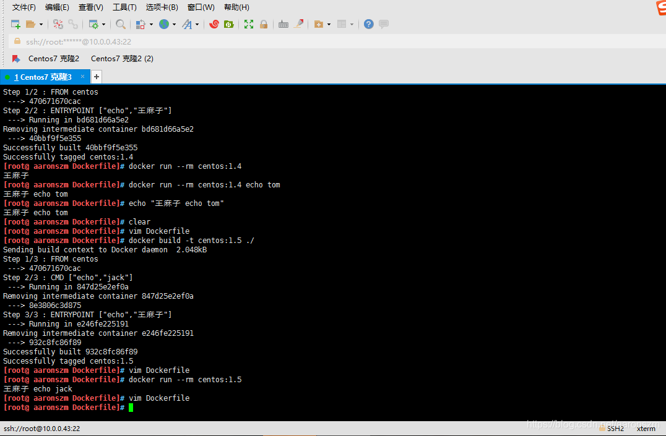Click the Encoding globe icon
Screen dimensions: 666x436
(x=164, y=24)
